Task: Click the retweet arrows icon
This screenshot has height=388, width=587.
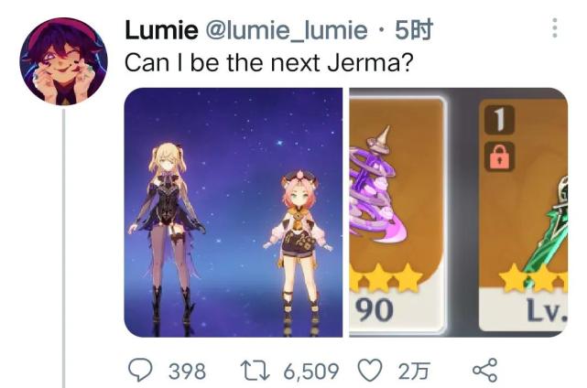Action: pos(255,370)
